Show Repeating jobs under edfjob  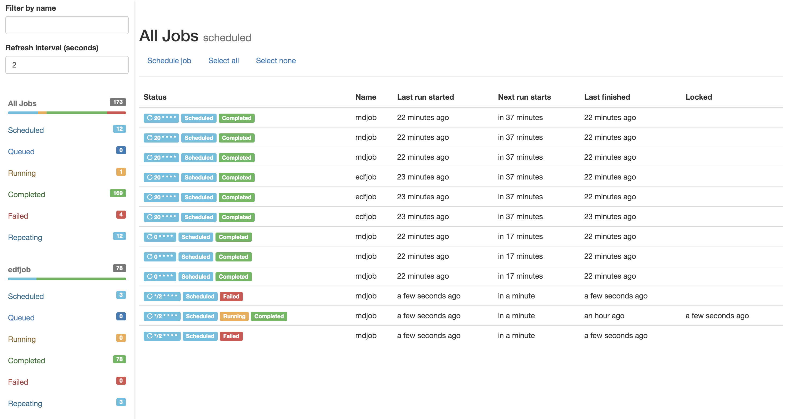tap(25, 403)
